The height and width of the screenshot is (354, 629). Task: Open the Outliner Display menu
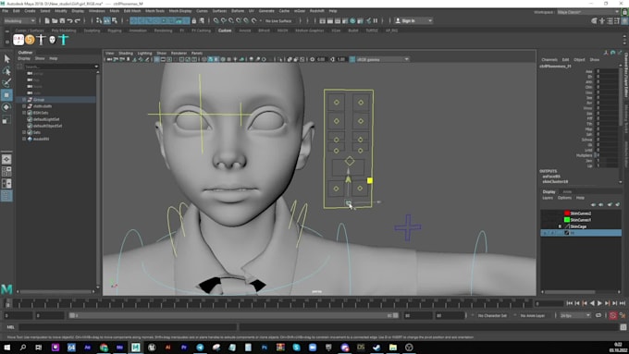(24, 58)
